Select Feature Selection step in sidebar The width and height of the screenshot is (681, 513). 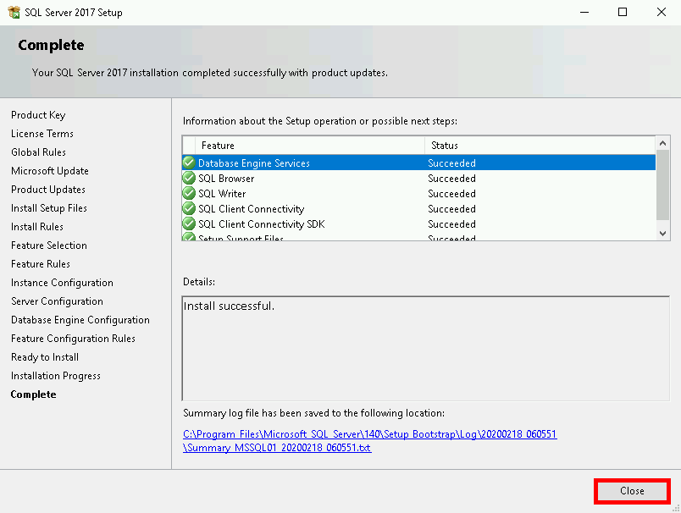pyautogui.click(x=49, y=245)
